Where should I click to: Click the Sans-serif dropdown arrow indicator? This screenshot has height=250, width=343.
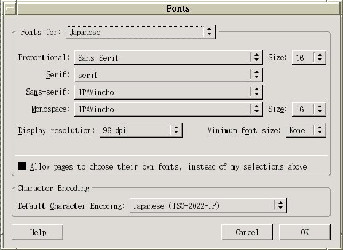coord(256,92)
